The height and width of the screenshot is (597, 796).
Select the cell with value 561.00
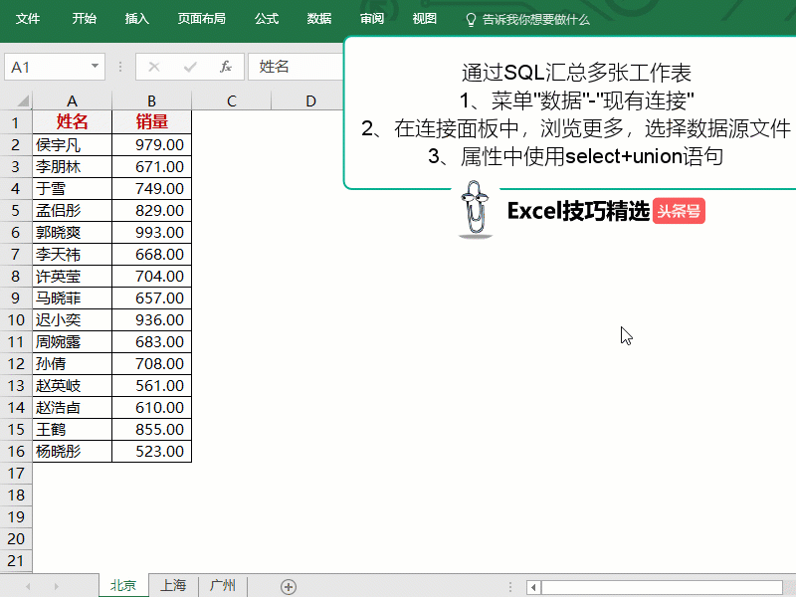[x=152, y=386]
